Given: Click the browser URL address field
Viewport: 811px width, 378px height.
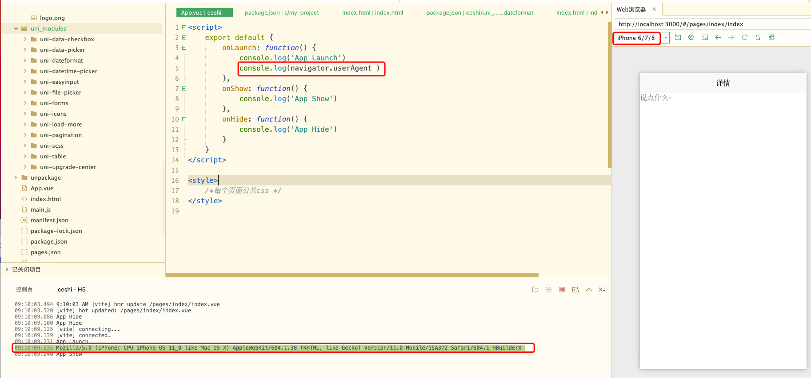Looking at the screenshot, I should 711,24.
